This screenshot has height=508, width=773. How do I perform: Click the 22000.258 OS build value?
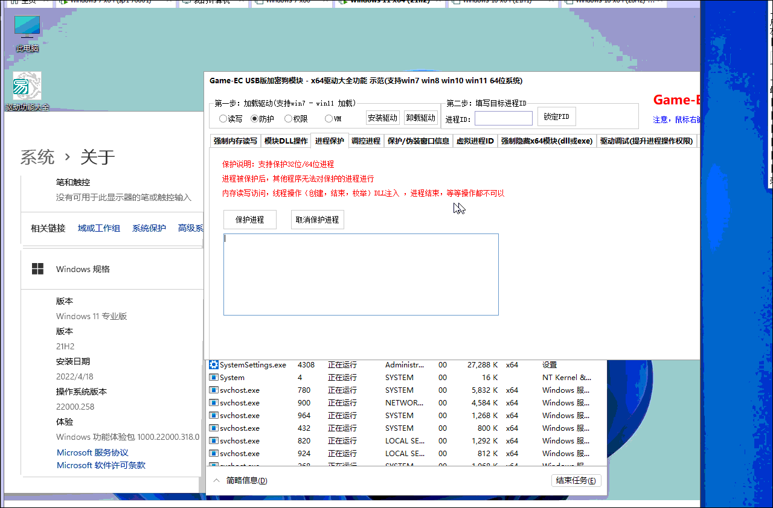[x=75, y=407]
